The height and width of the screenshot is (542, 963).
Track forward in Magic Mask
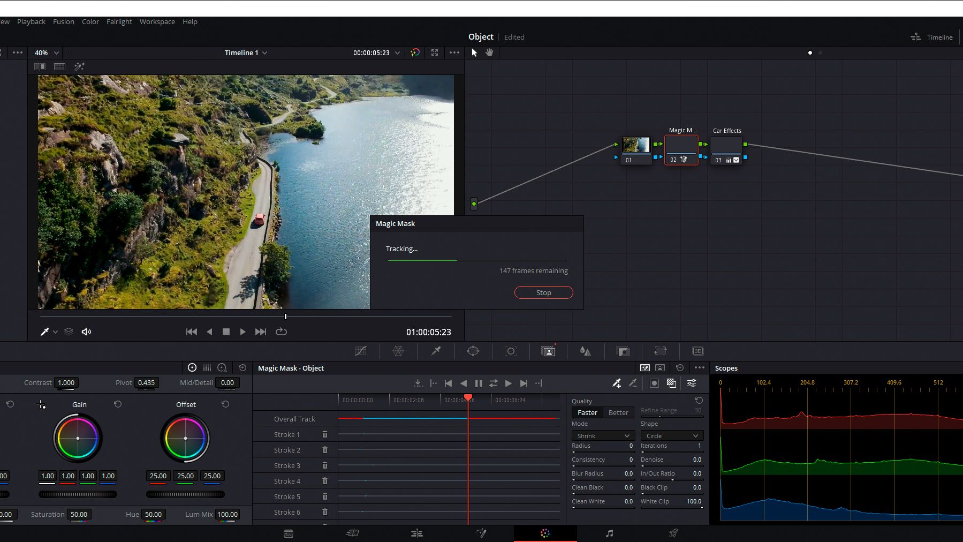click(509, 383)
